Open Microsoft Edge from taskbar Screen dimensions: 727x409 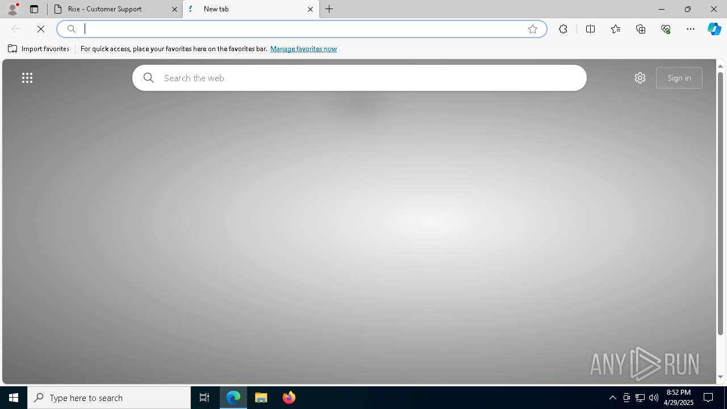(x=233, y=398)
